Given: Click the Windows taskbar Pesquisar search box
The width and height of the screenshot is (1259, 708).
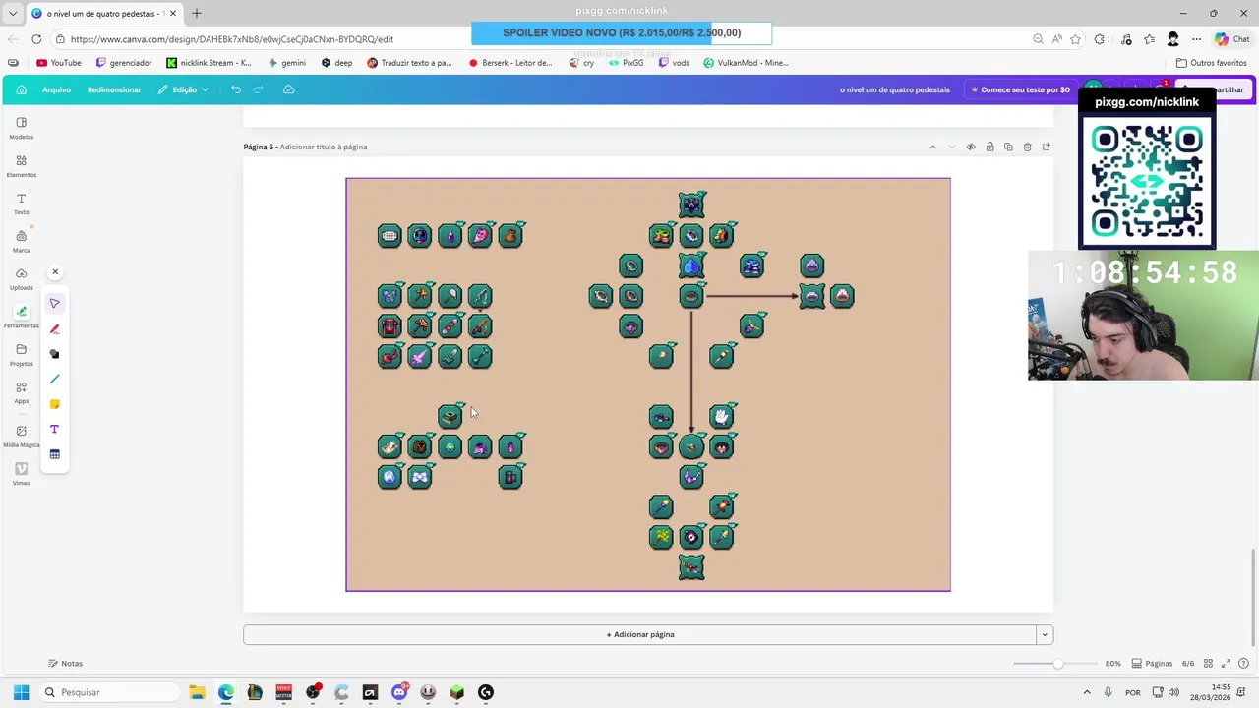Looking at the screenshot, I should pyautogui.click(x=108, y=692).
